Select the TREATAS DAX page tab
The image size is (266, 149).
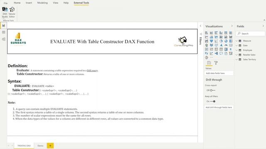[x=24, y=146]
